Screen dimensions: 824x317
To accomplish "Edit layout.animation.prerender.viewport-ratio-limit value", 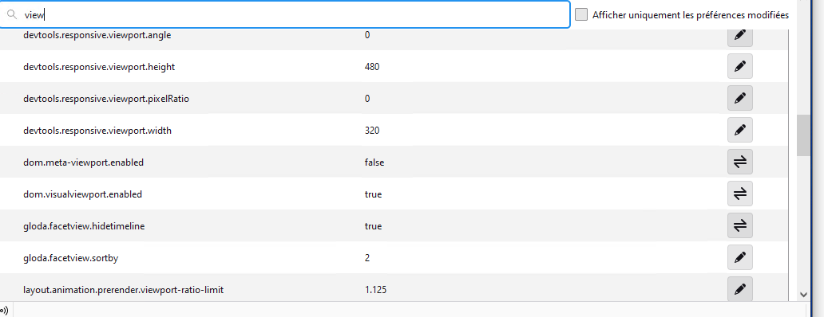I will pyautogui.click(x=740, y=288).
